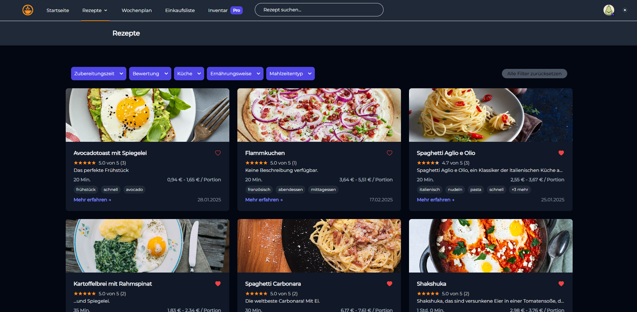Click heart icon on Kartoffelbrei mit Rahmspinat
Viewport: 637px width, 312px height.
pyautogui.click(x=218, y=284)
